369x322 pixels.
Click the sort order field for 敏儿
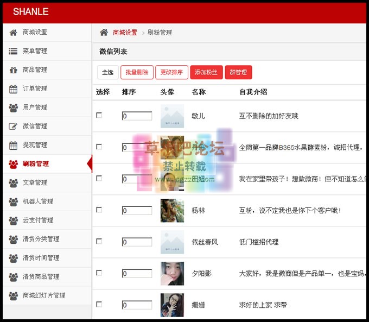coord(137,116)
